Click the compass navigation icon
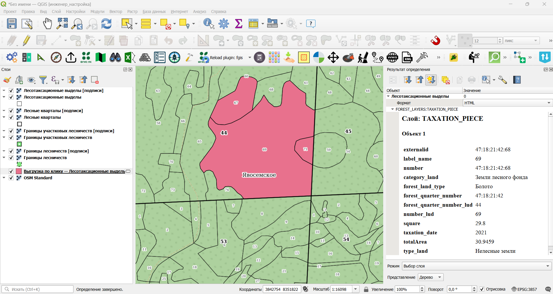 pos(56,58)
